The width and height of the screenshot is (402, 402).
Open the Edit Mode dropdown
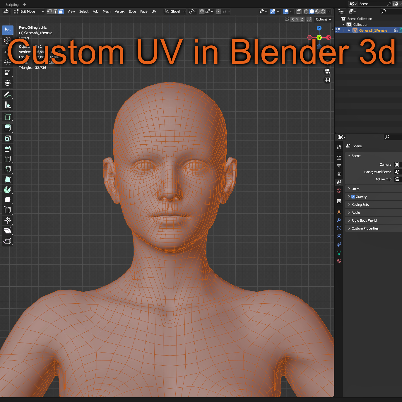pos(29,11)
